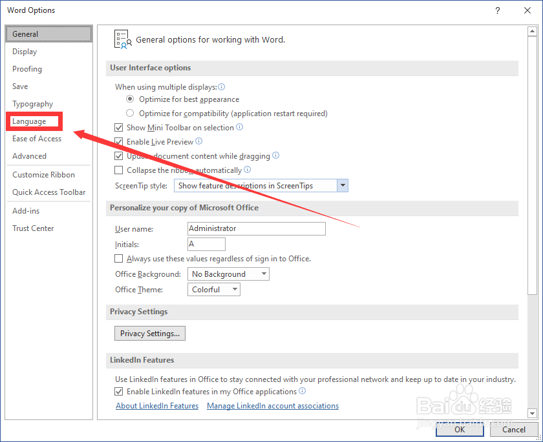This screenshot has height=442, width=543.
Task: Click the scrollbar up arrow
Action: pyautogui.click(x=532, y=32)
